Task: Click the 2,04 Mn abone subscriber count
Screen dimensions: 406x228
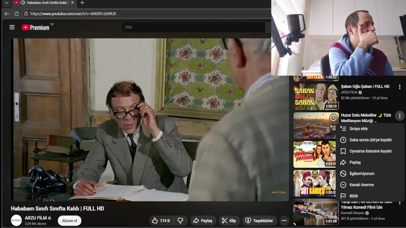Action: [36, 224]
